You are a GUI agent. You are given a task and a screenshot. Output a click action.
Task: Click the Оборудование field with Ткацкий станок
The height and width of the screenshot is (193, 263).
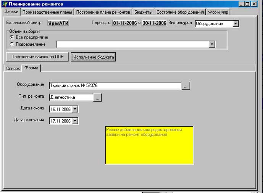click(115, 85)
